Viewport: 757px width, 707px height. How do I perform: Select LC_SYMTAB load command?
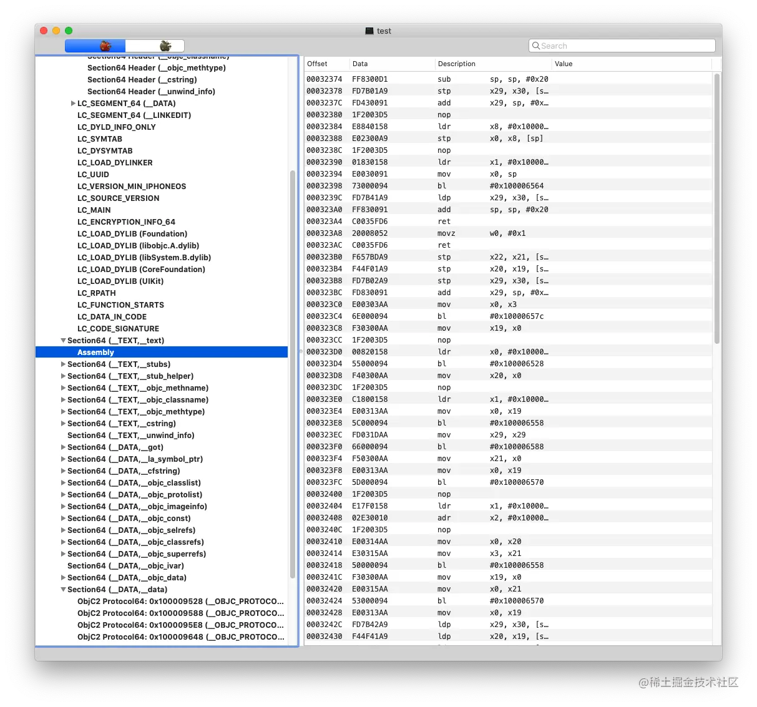[x=162, y=139]
